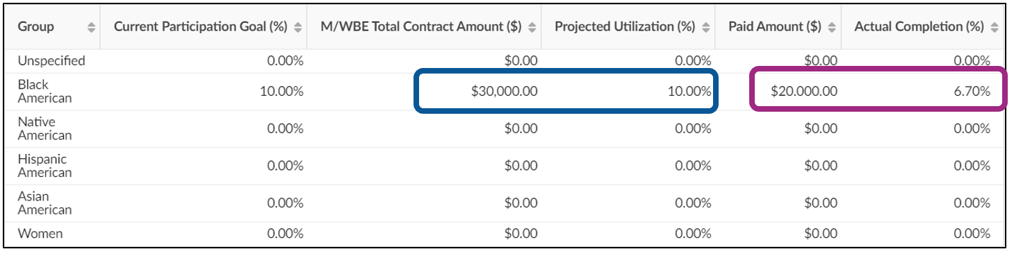Select the Paid Amount ($) header label
This screenshot has width=1014, height=256.
coord(775,27)
